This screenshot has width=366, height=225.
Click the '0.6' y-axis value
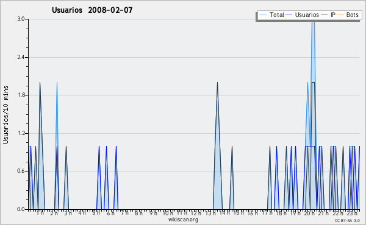point(21,171)
